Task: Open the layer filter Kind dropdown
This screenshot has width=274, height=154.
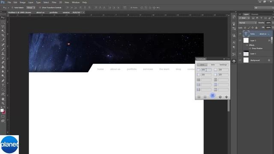Action: coord(244,18)
